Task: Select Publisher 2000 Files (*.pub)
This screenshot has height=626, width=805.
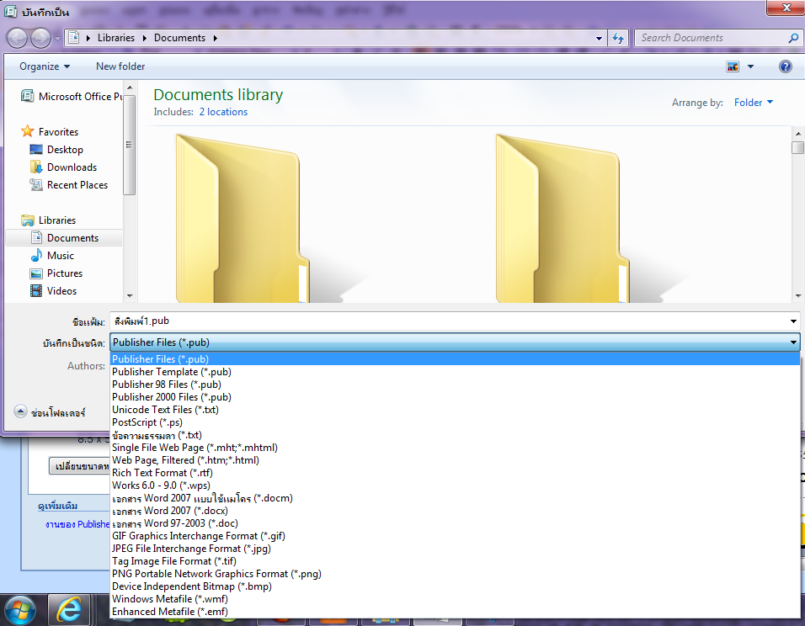Action: click(455, 397)
